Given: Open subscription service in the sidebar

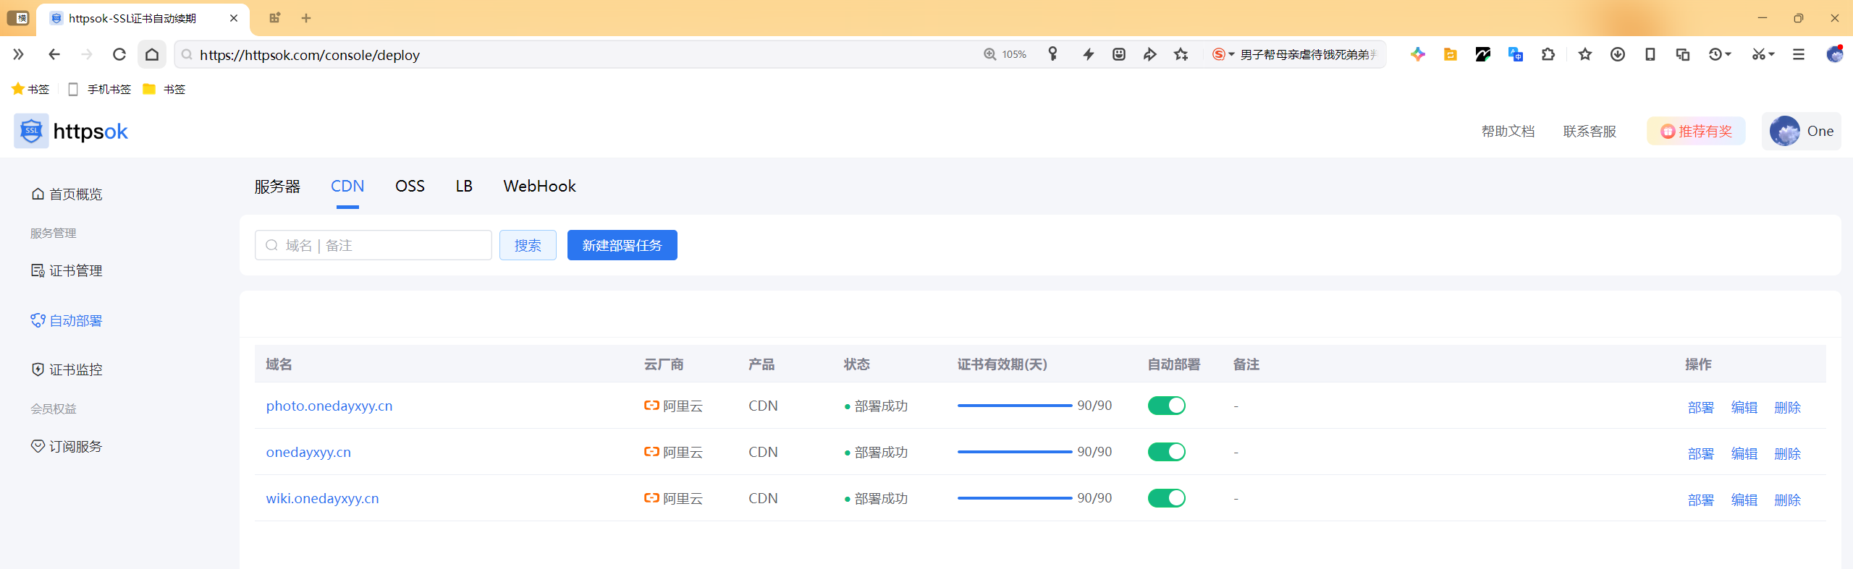Looking at the screenshot, I should click(67, 446).
